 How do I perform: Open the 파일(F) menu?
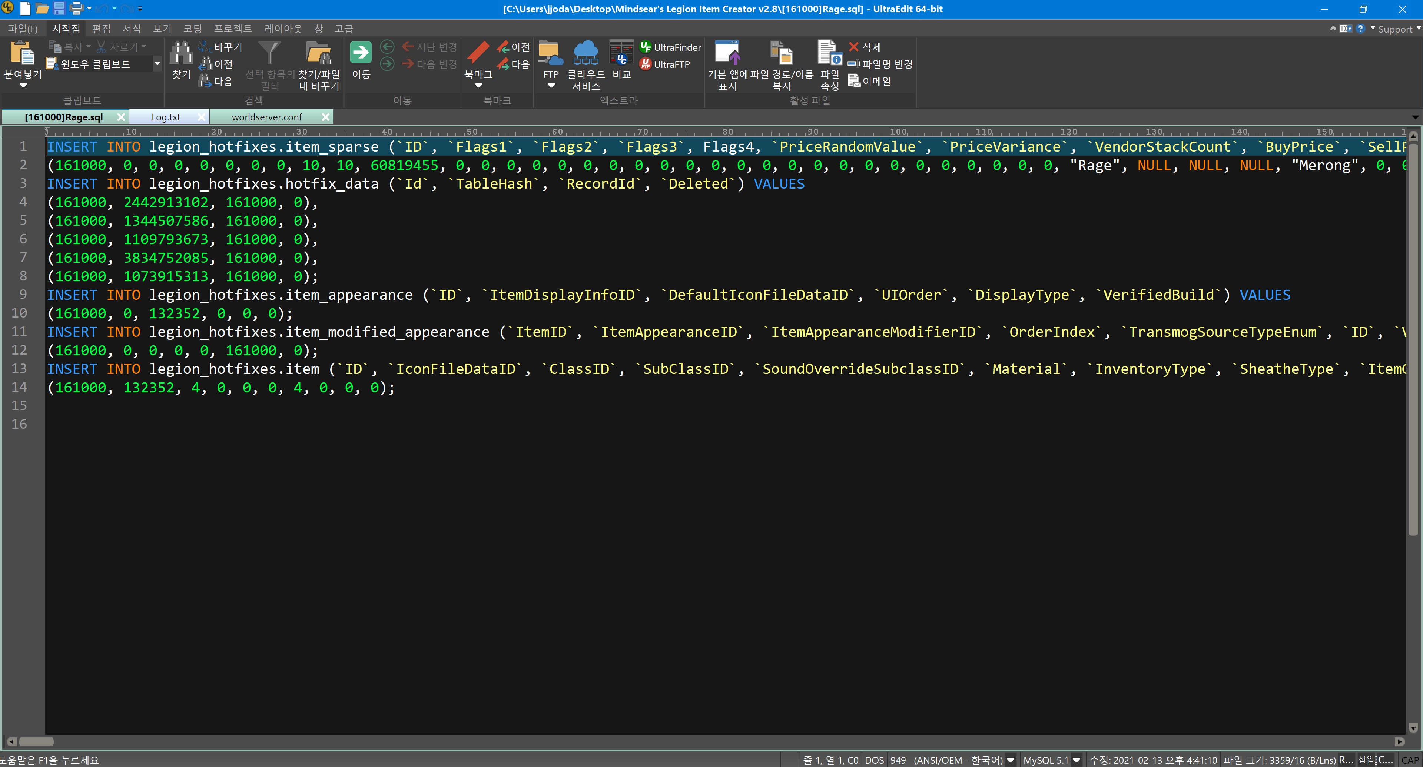pyautogui.click(x=23, y=29)
